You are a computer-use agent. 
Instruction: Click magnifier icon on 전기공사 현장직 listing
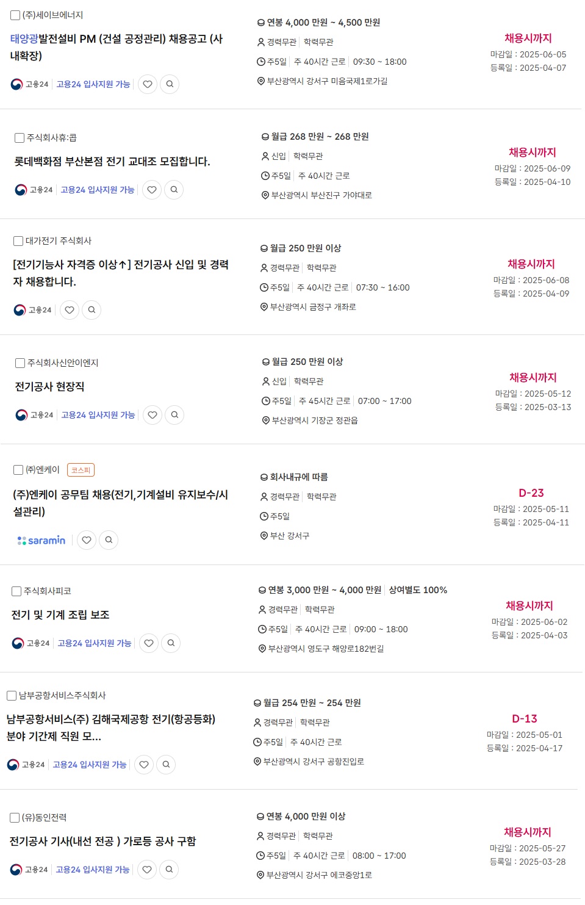click(174, 415)
